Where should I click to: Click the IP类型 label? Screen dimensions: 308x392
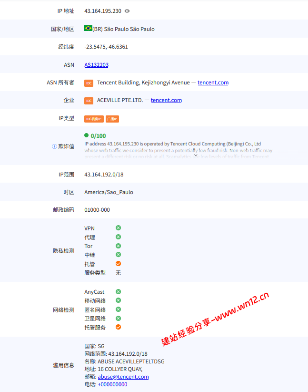66,118
